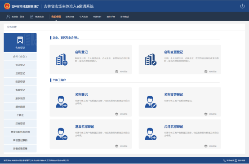Image resolution: width=249 pixels, height=164 pixels.
Task: Select 迁移登记 in sidebar
Action: tap(20, 124)
